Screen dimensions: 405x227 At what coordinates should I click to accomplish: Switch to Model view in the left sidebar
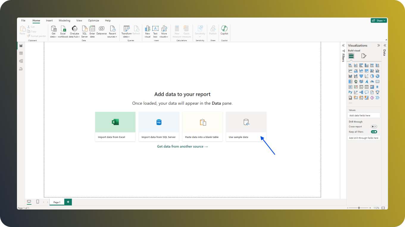tap(21, 61)
